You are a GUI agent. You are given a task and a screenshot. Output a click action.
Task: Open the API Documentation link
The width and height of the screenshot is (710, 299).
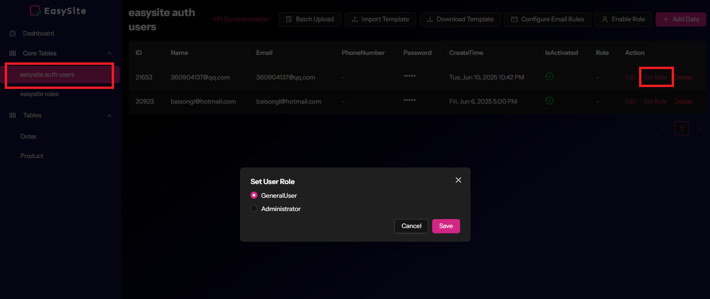(x=240, y=19)
